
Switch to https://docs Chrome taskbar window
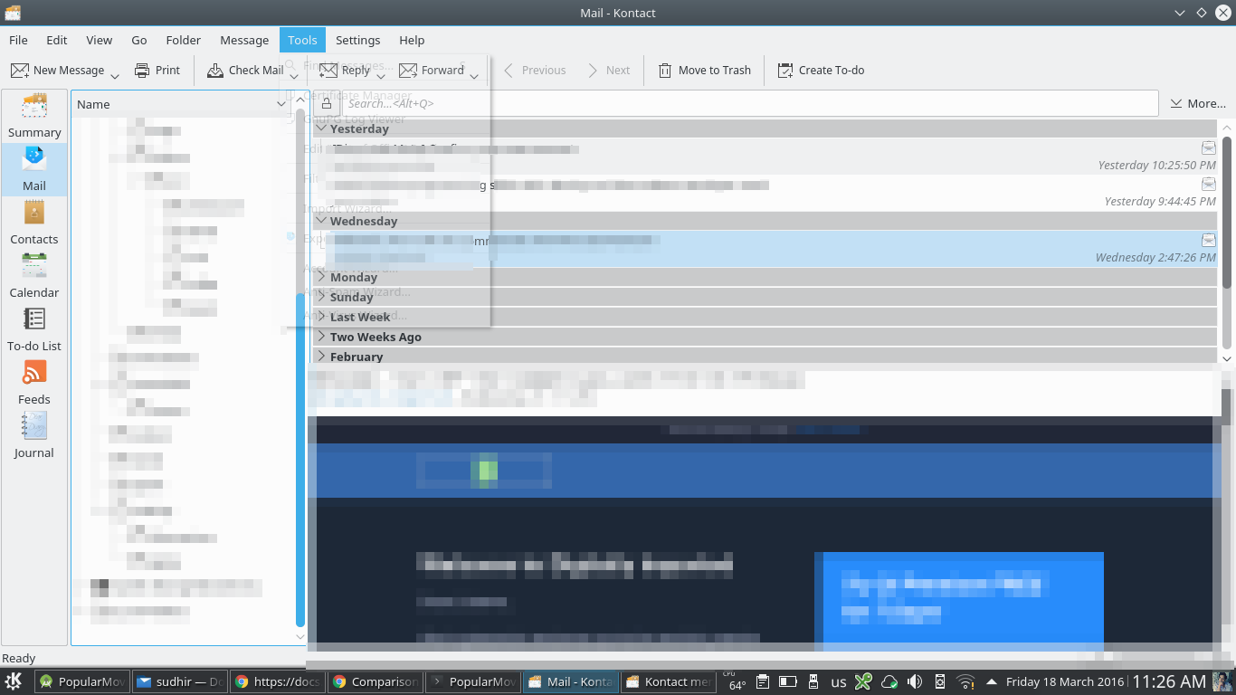(x=277, y=681)
